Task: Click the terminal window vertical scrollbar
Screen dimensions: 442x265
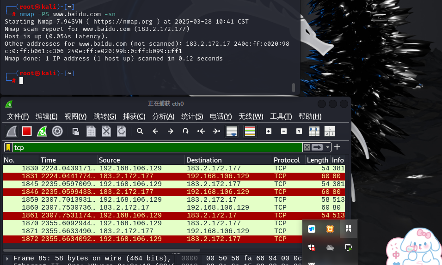Action: [294, 88]
